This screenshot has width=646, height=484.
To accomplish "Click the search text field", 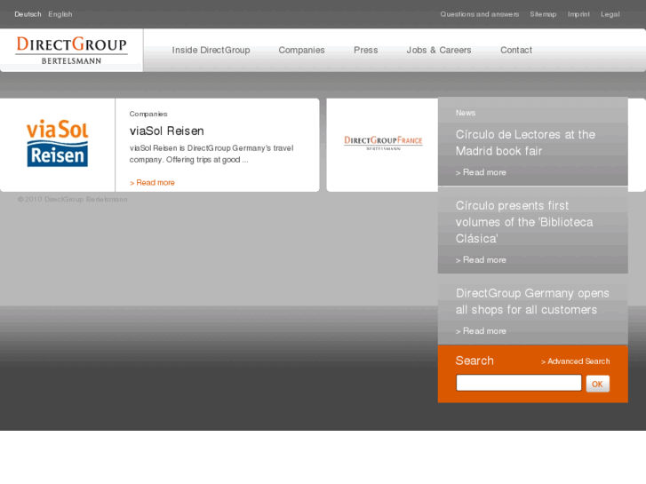I will (x=519, y=383).
